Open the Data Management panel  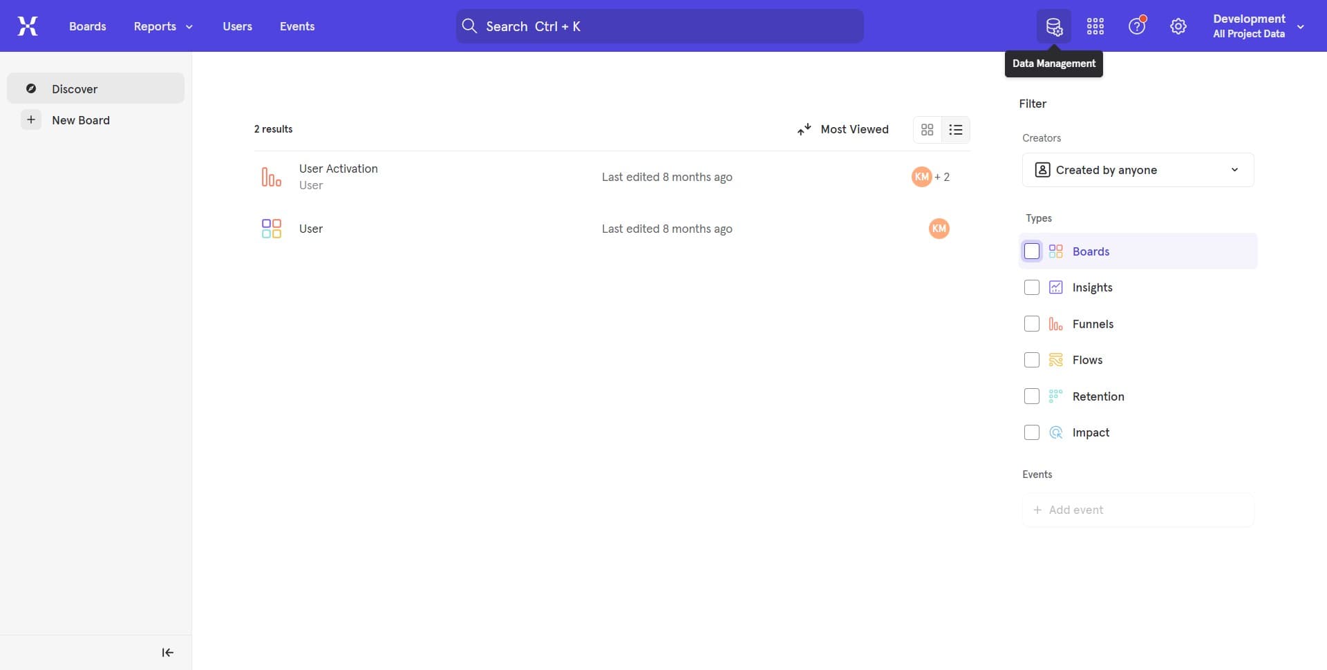[x=1053, y=26]
